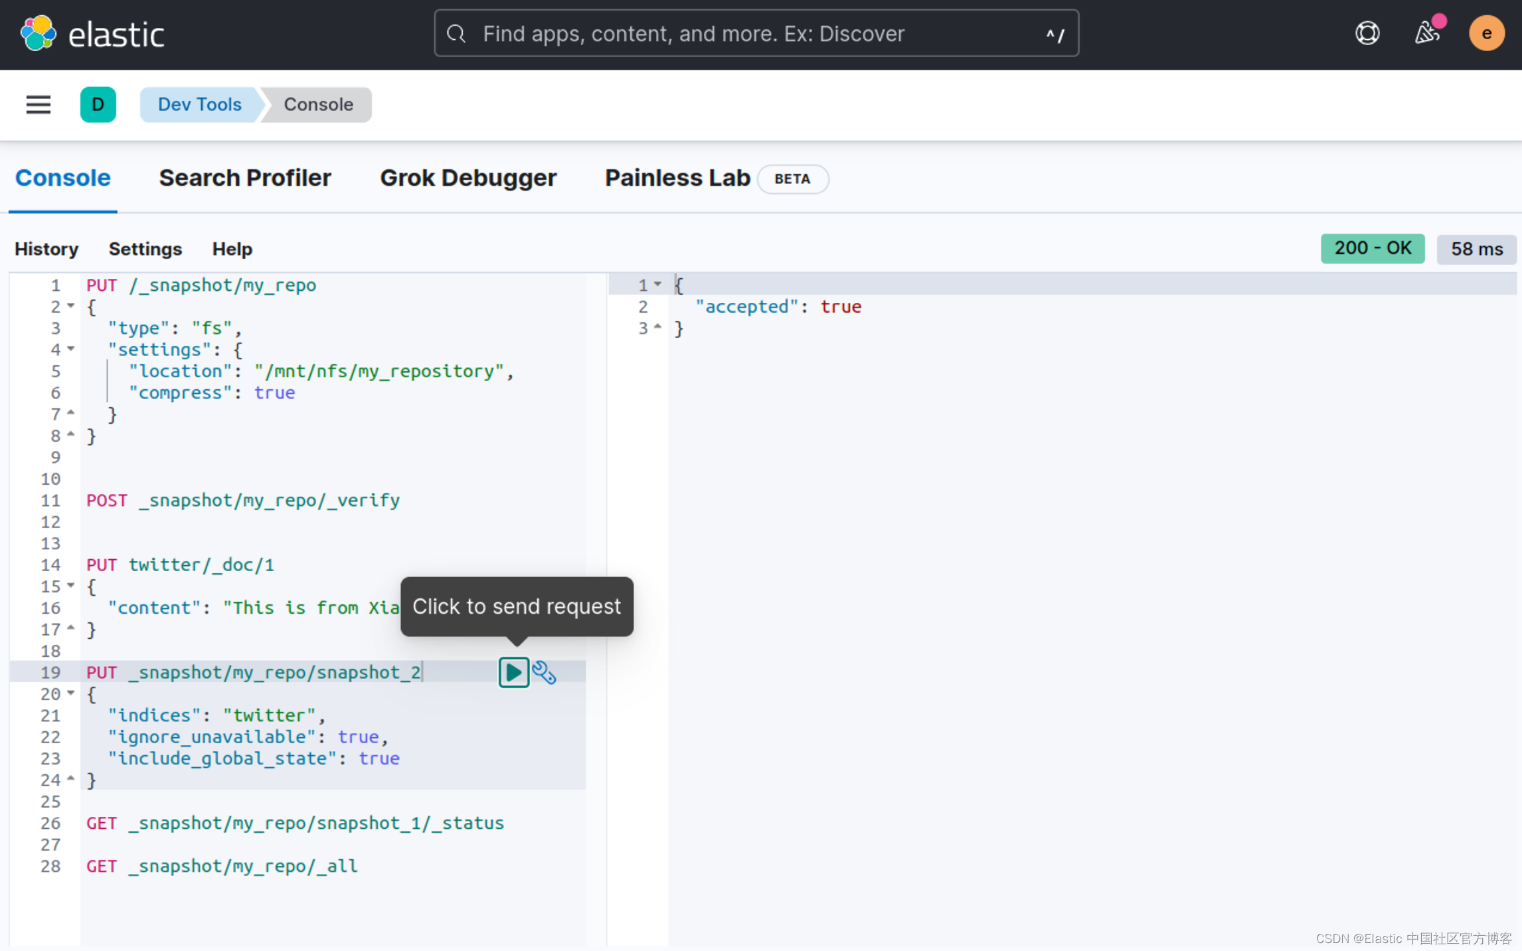
Task: Open the user avatar menu
Action: [x=1487, y=33]
